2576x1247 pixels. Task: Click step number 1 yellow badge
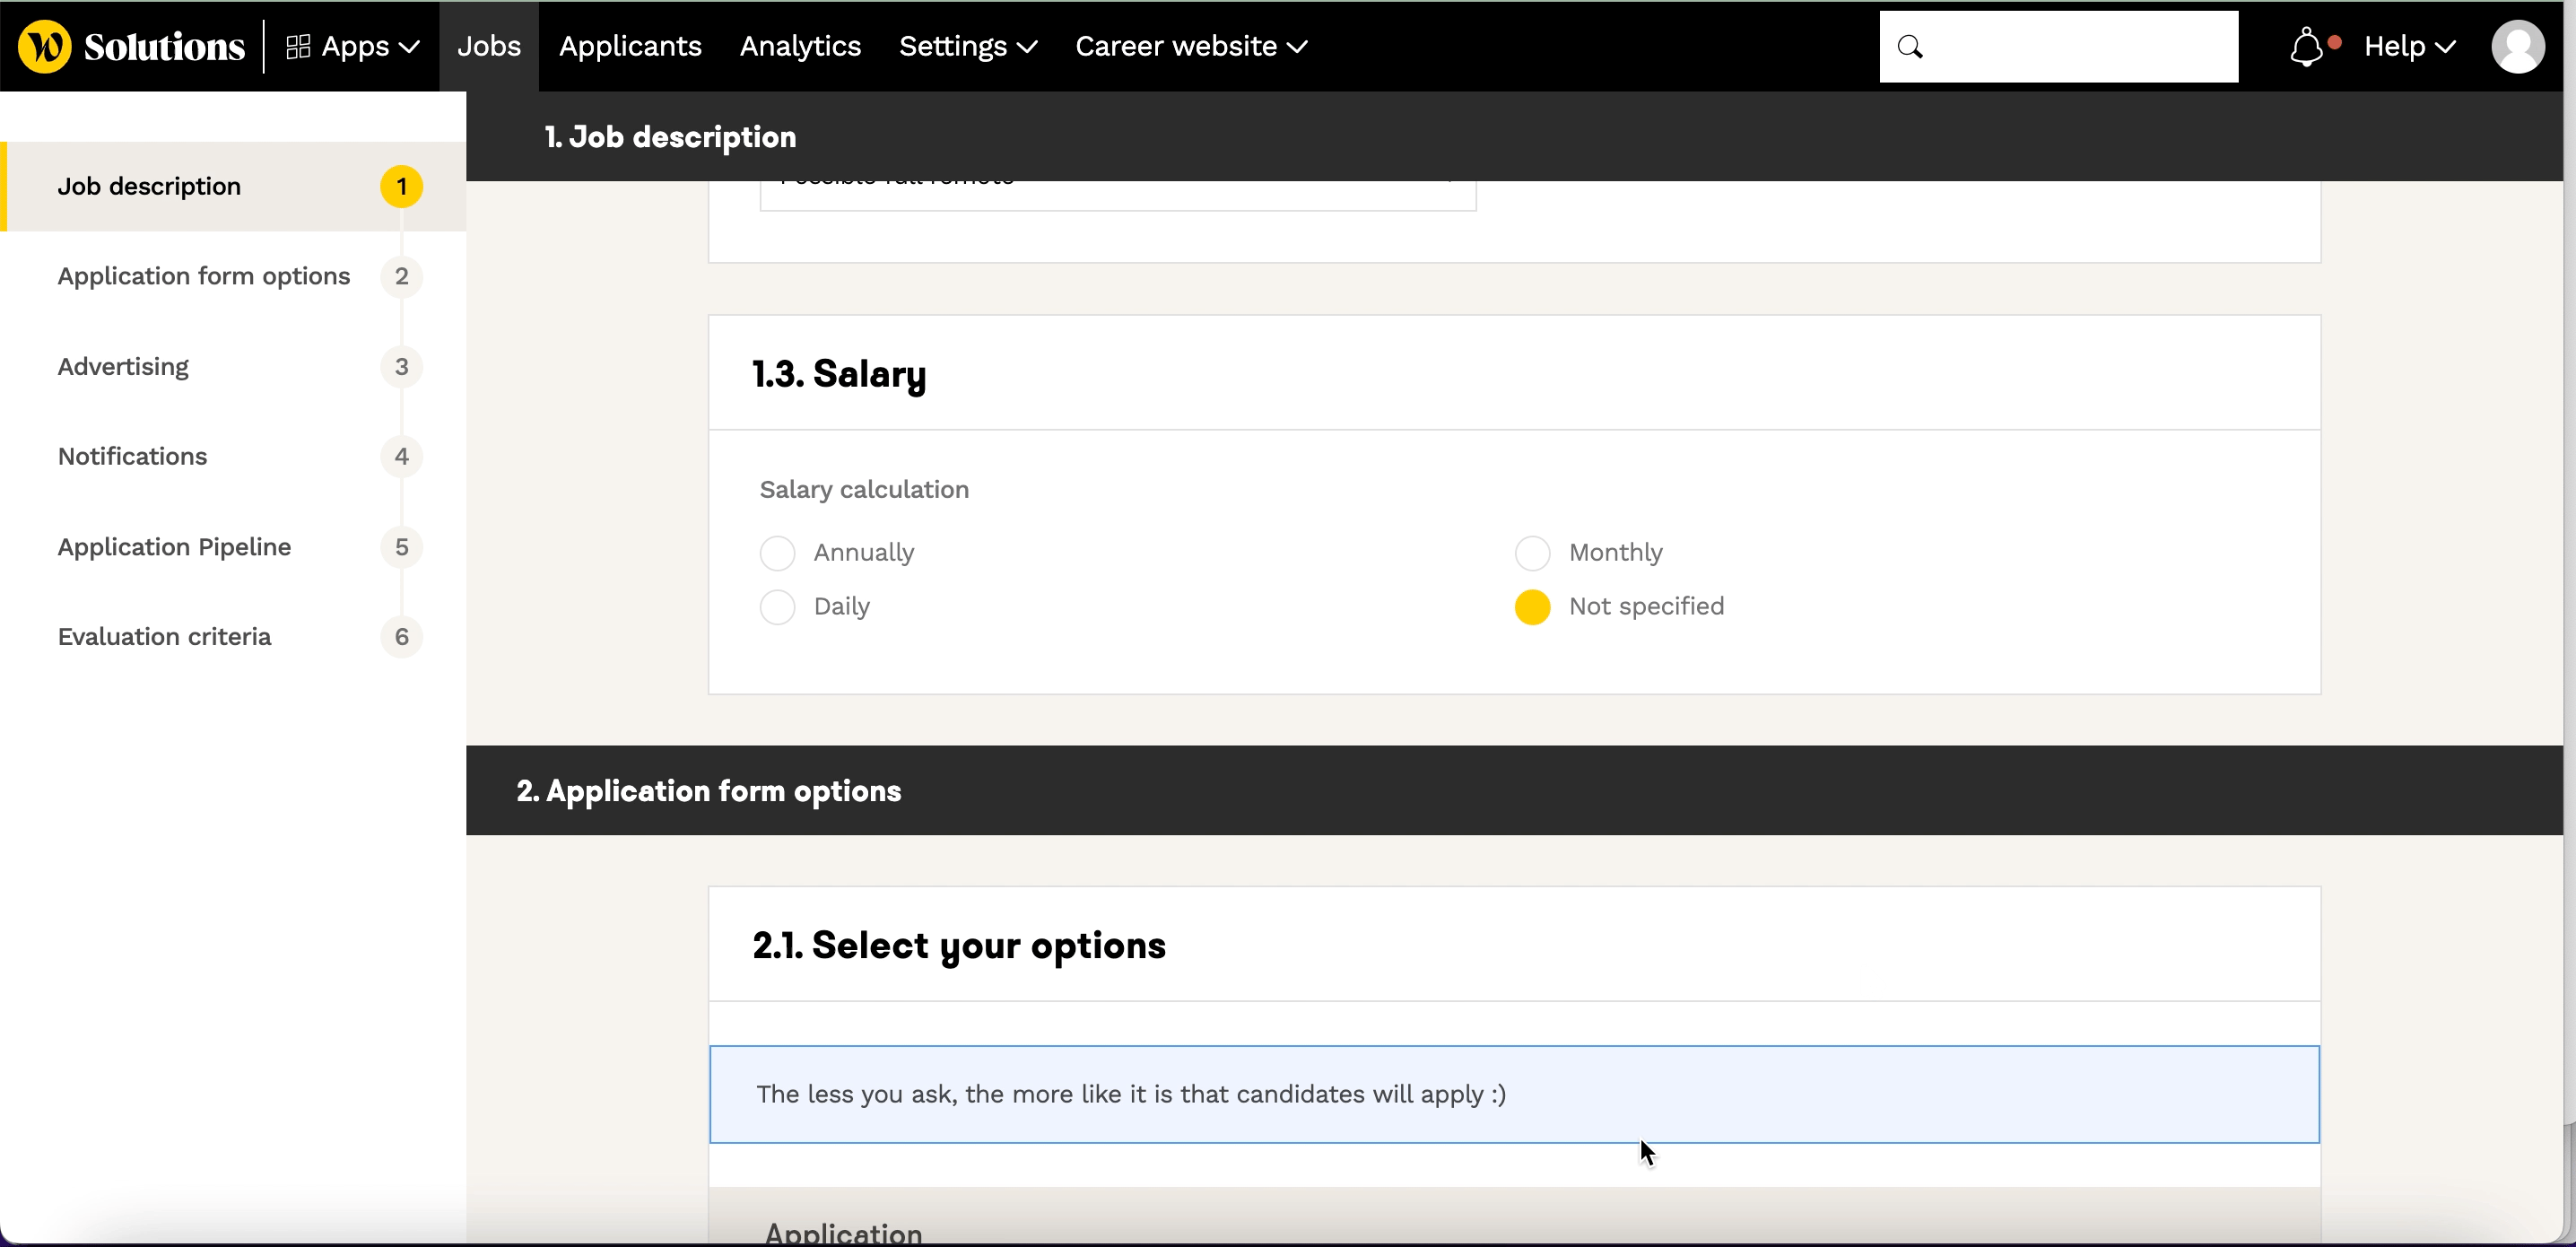[401, 186]
